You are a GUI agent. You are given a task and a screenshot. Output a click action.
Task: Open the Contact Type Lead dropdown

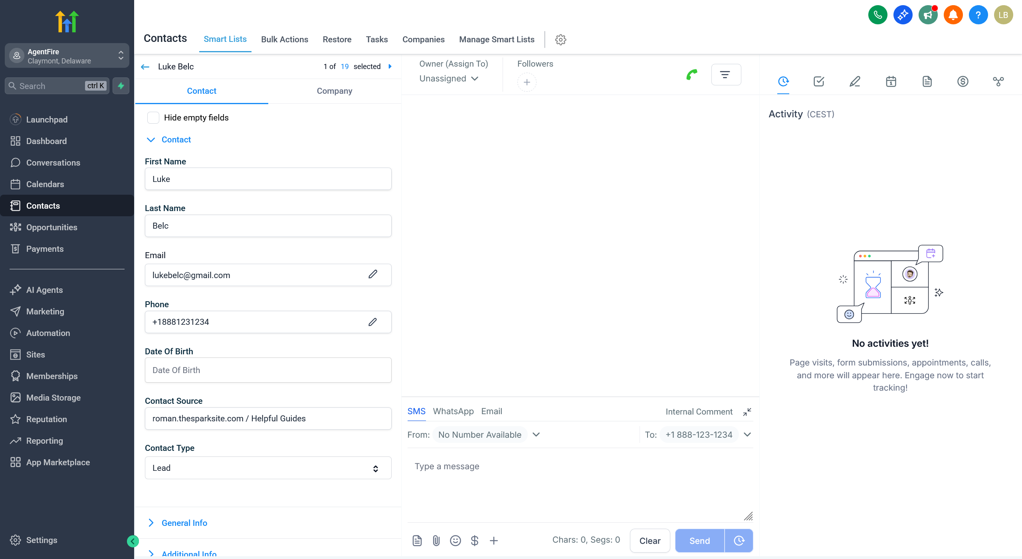point(268,468)
